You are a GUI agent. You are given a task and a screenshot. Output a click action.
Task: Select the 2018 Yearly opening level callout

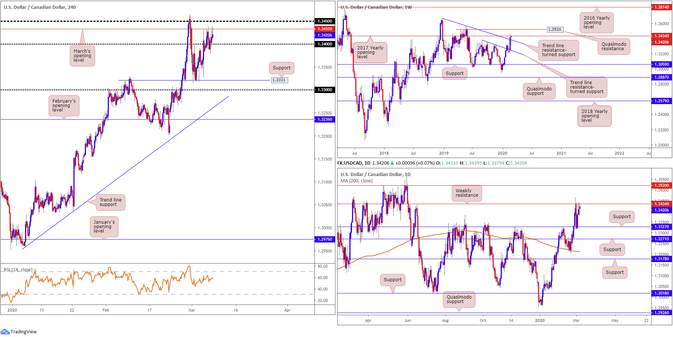[x=594, y=116]
